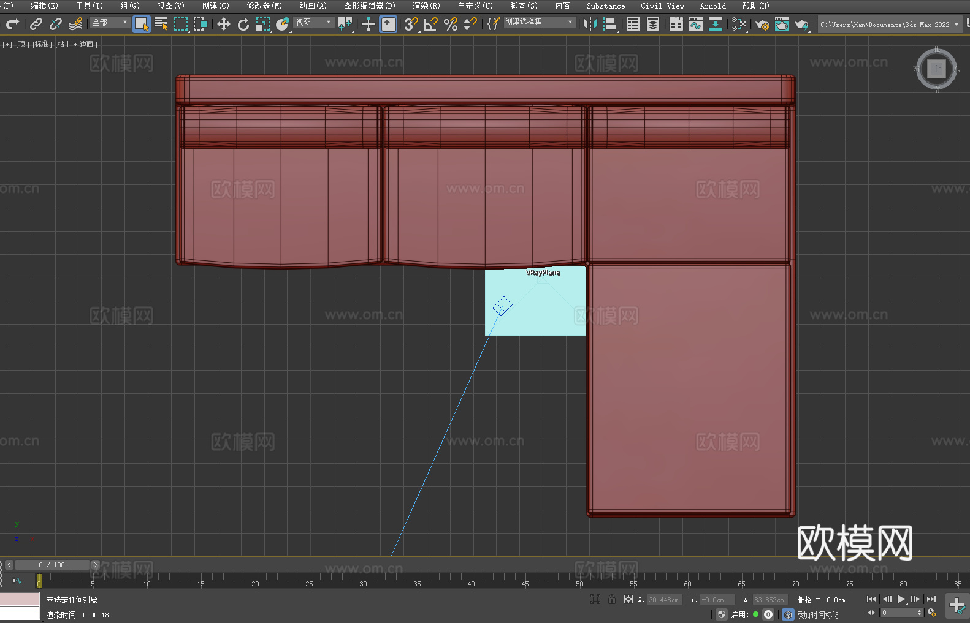Go to Start frame button
Screen dimensions: 970x623
[x=871, y=599]
